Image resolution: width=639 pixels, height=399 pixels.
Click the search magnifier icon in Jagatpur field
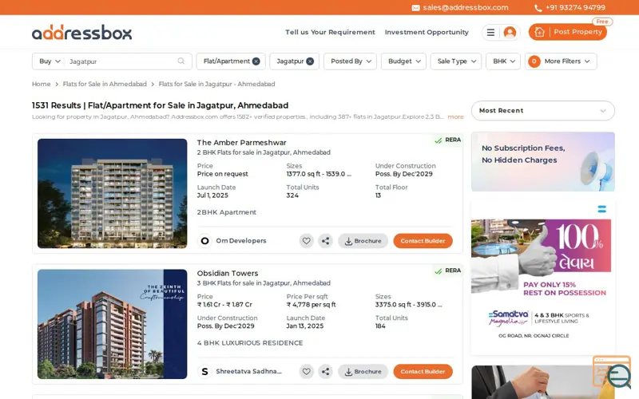coord(181,61)
